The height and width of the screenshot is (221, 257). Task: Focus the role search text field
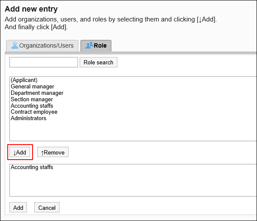click(44, 62)
